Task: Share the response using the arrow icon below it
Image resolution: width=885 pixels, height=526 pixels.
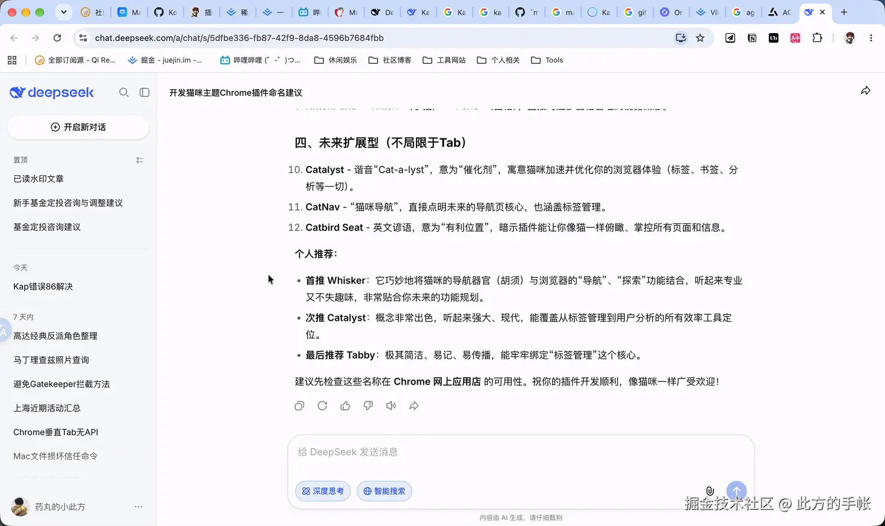Action: pyautogui.click(x=414, y=406)
